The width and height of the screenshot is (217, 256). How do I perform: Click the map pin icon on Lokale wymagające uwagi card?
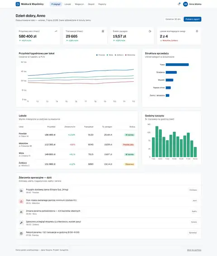pyautogui.click(x=197, y=31)
